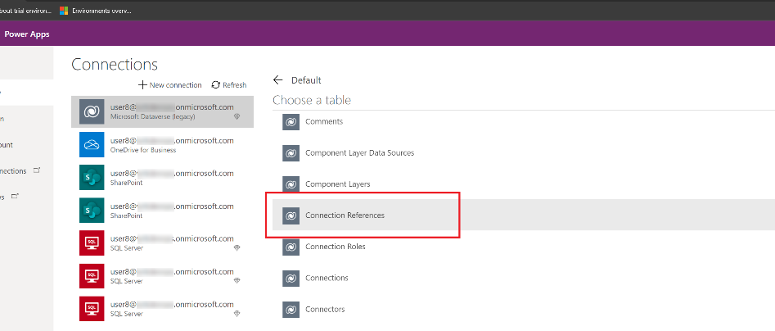Viewport: 775px width, 331px height.
Task: Select the first SQL Server connection entry
Action: point(163,243)
